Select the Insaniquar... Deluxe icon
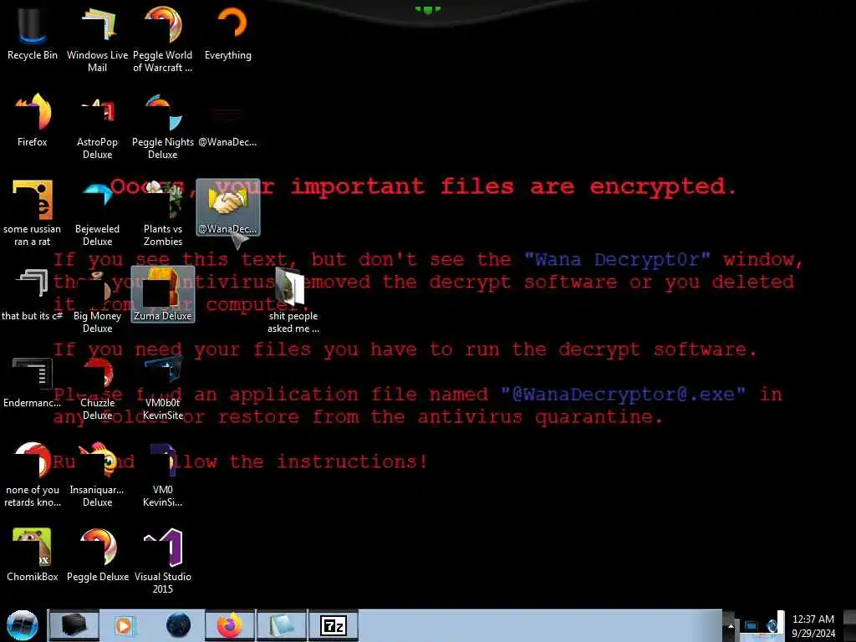 (x=97, y=475)
